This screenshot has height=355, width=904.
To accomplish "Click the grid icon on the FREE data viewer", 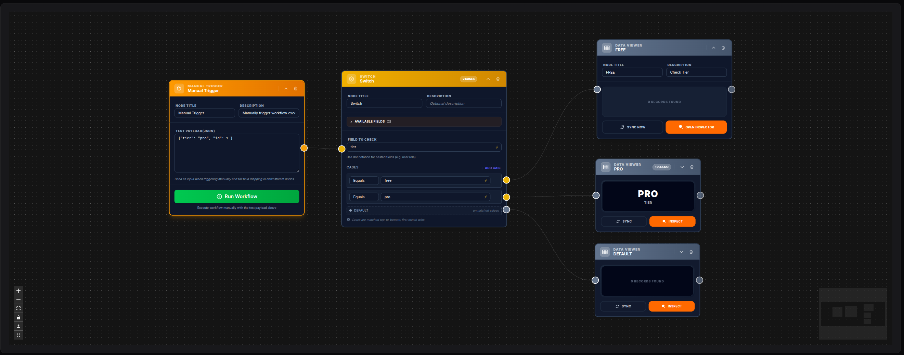I will pos(606,47).
